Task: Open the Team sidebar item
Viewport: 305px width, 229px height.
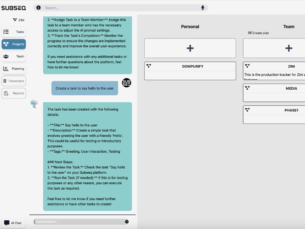Action: [x=14, y=56]
